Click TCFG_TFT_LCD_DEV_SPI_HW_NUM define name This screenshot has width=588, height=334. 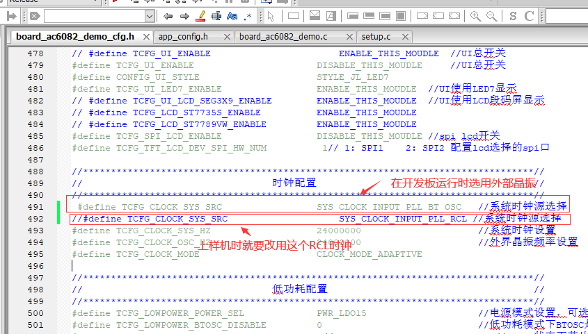tap(191, 148)
